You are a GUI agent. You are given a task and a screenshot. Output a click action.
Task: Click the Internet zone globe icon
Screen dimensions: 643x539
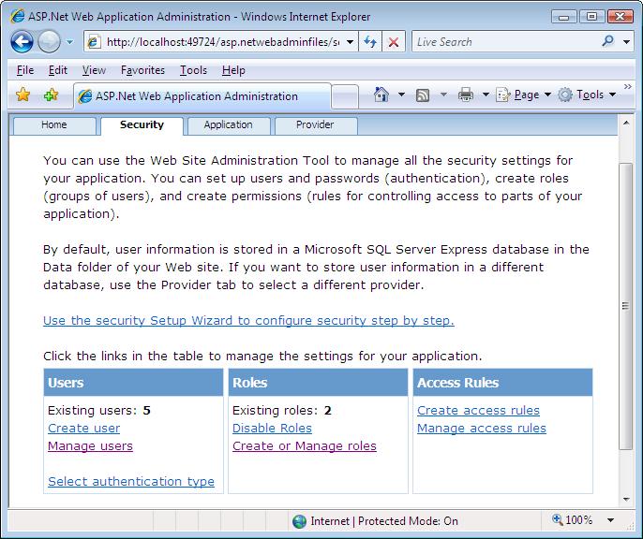click(x=299, y=521)
